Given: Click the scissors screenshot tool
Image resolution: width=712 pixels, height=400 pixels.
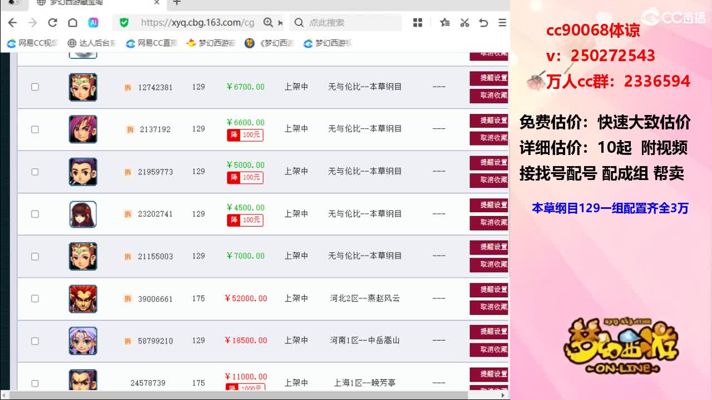Looking at the screenshot, I should click(464, 23).
